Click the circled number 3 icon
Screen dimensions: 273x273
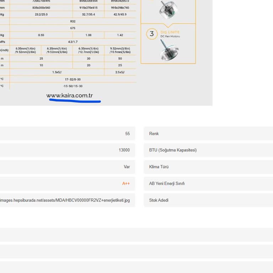pos(152,34)
